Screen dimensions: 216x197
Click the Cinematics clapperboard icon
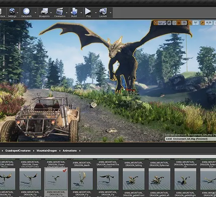coord(60,13)
